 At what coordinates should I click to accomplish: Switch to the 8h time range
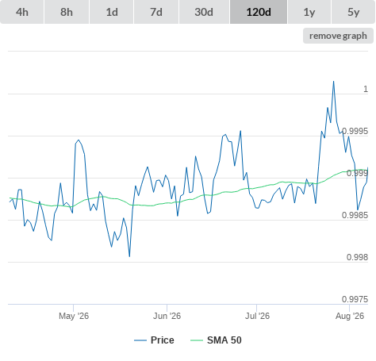[67, 12]
